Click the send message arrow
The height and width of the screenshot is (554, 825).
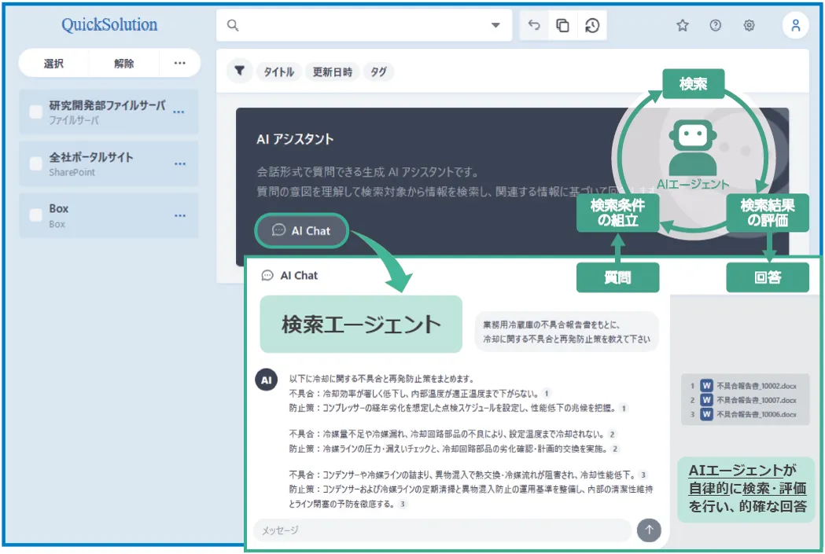click(649, 530)
